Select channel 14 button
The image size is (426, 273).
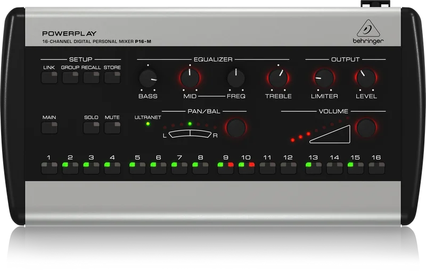tap(334, 168)
